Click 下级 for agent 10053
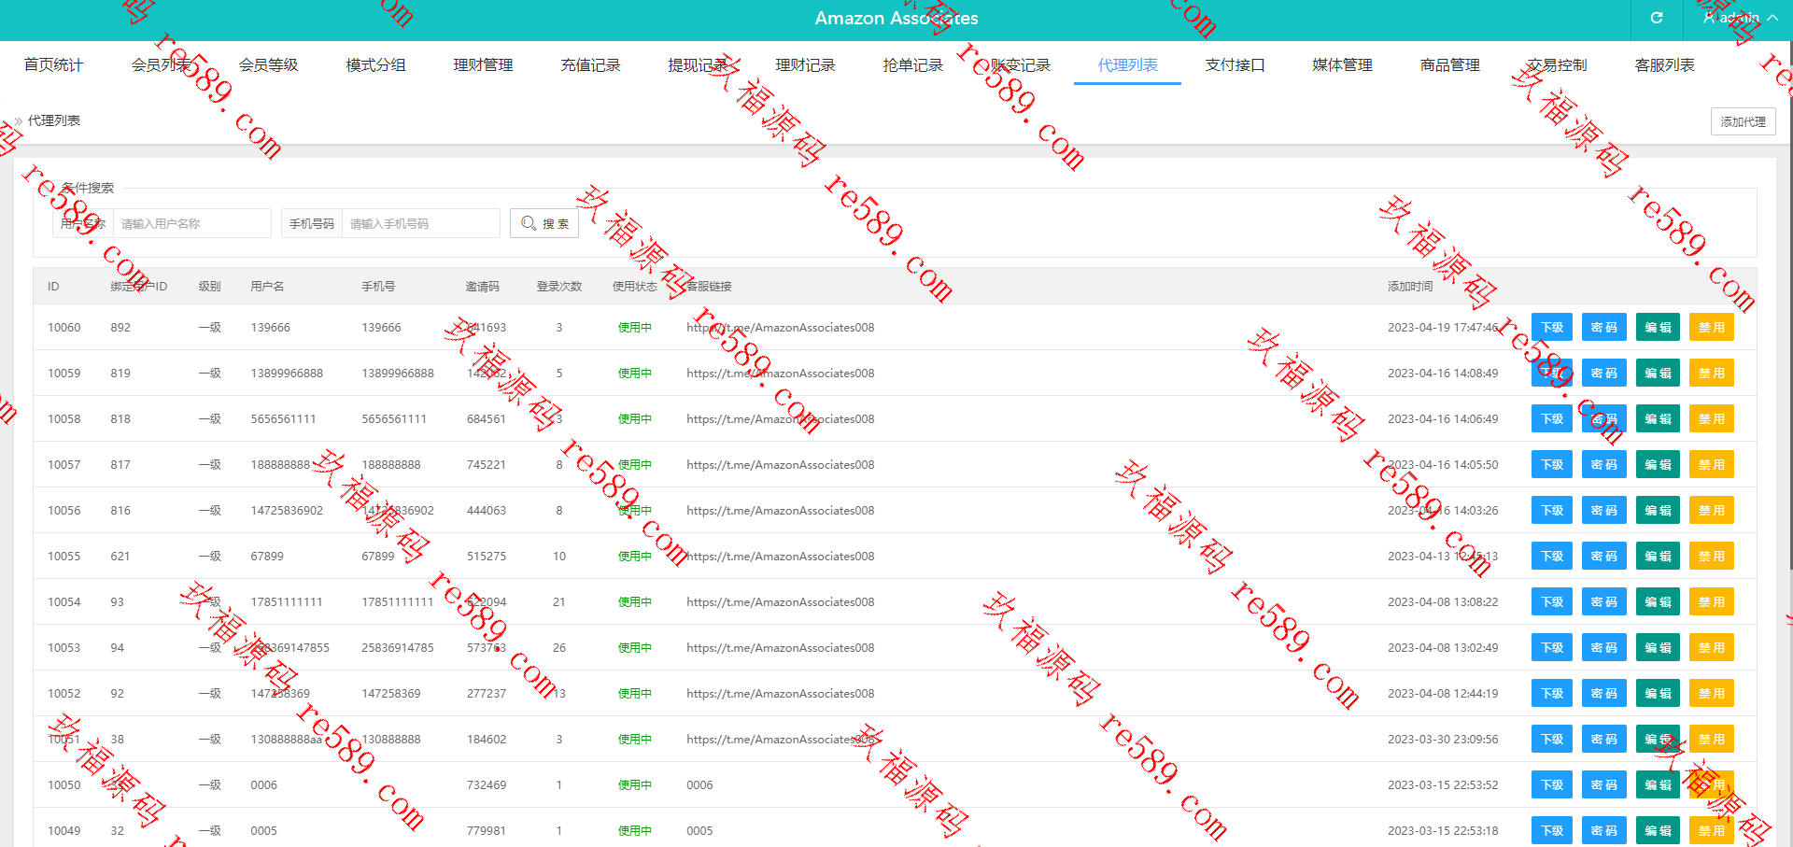Screen dimensions: 1793x847 pyautogui.click(x=1552, y=647)
